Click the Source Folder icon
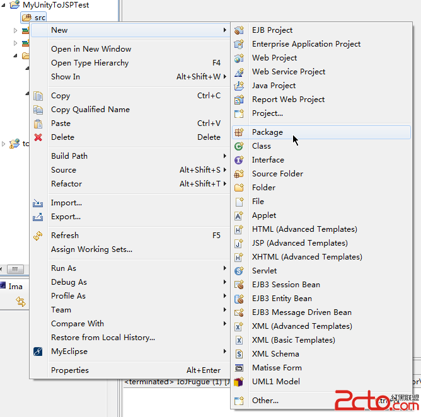Image resolution: width=421 pixels, height=417 pixels. tap(239, 174)
